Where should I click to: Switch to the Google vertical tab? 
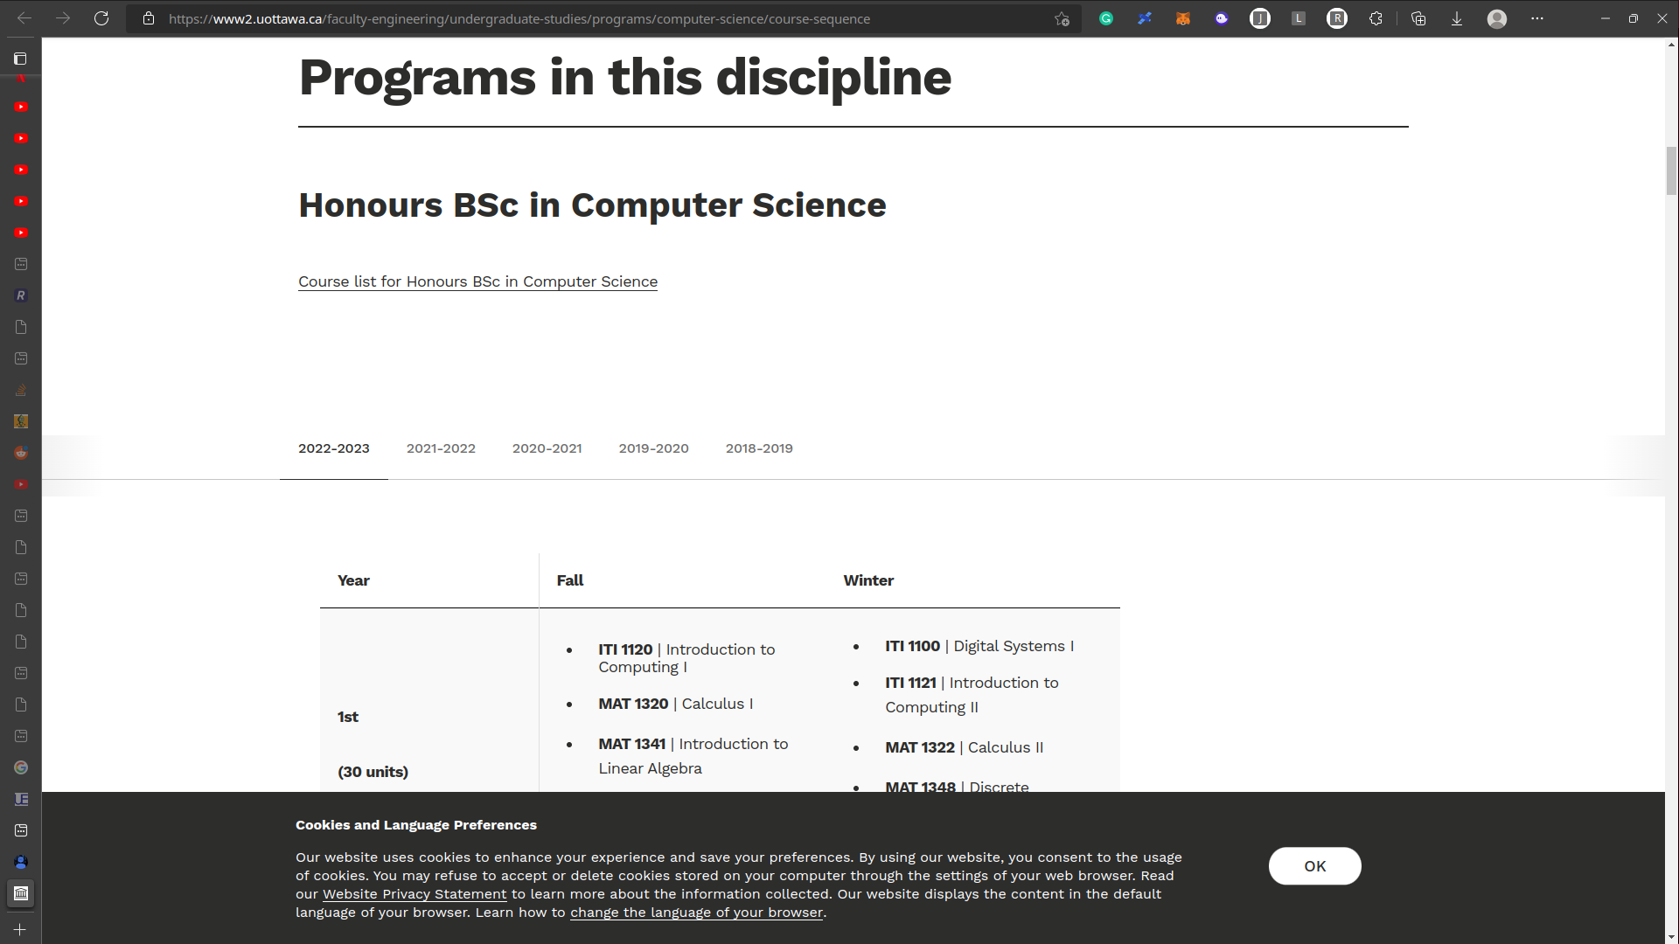pyautogui.click(x=21, y=767)
